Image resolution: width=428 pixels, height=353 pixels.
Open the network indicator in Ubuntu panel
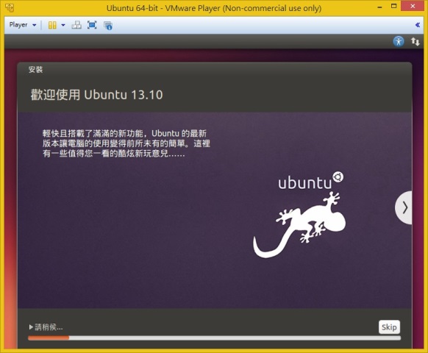(x=415, y=41)
